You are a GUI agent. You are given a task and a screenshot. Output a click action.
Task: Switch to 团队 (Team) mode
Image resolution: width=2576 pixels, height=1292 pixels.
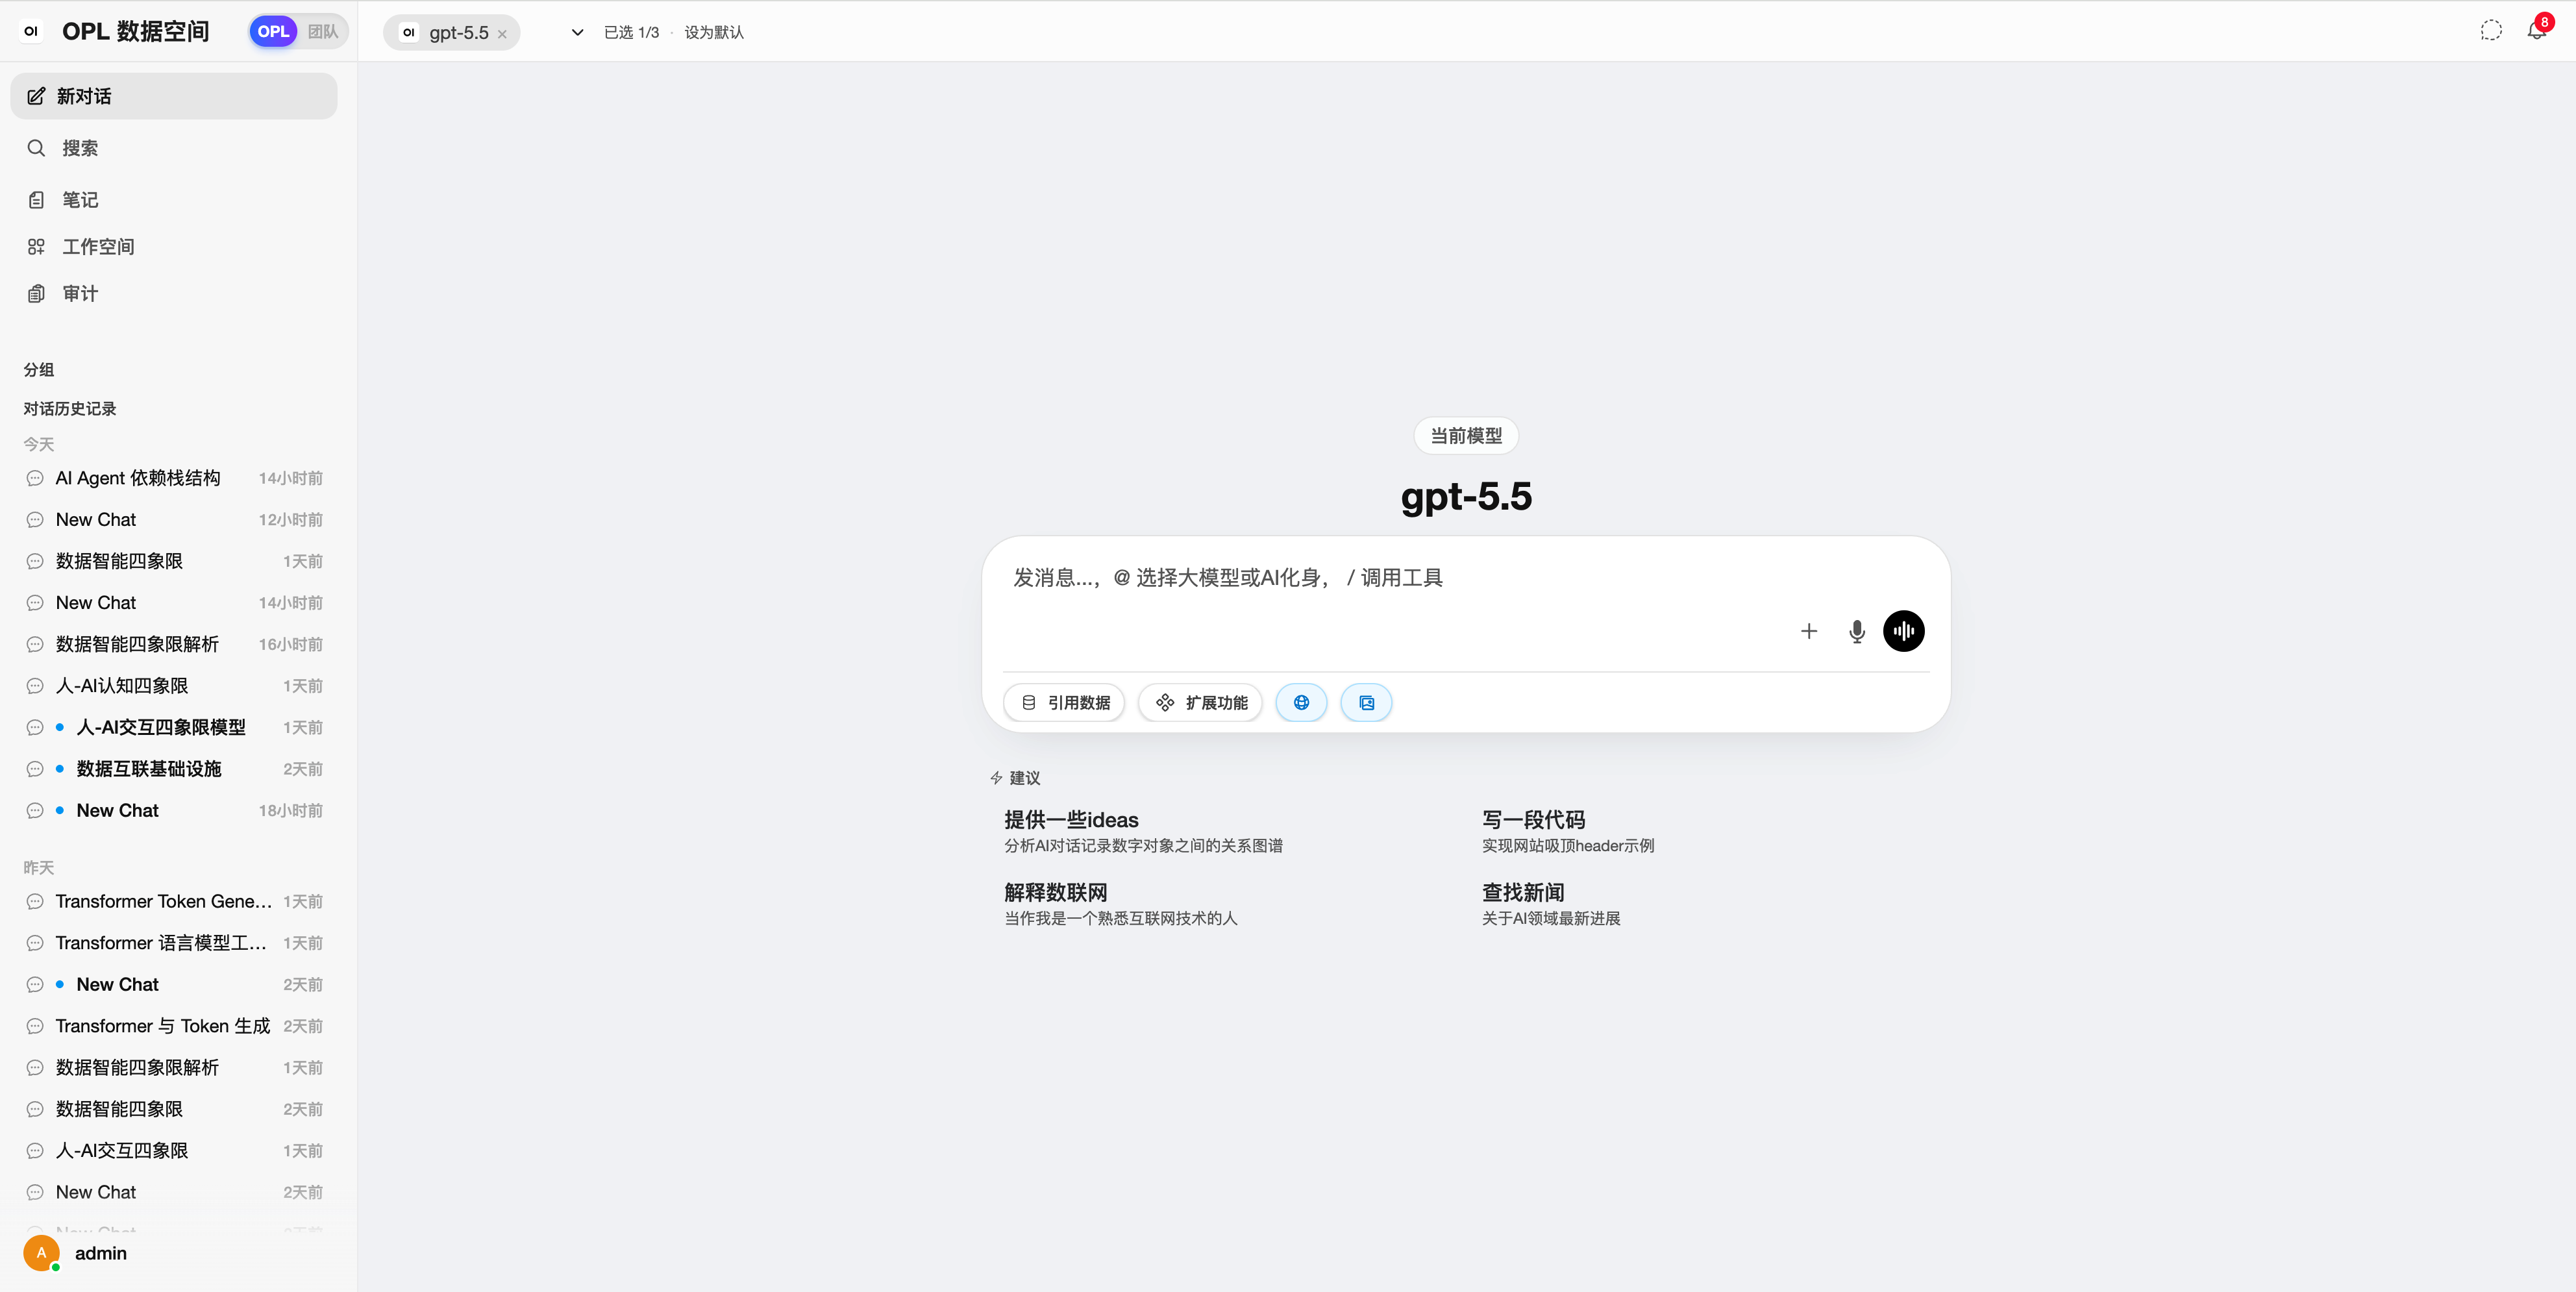pyautogui.click(x=323, y=31)
